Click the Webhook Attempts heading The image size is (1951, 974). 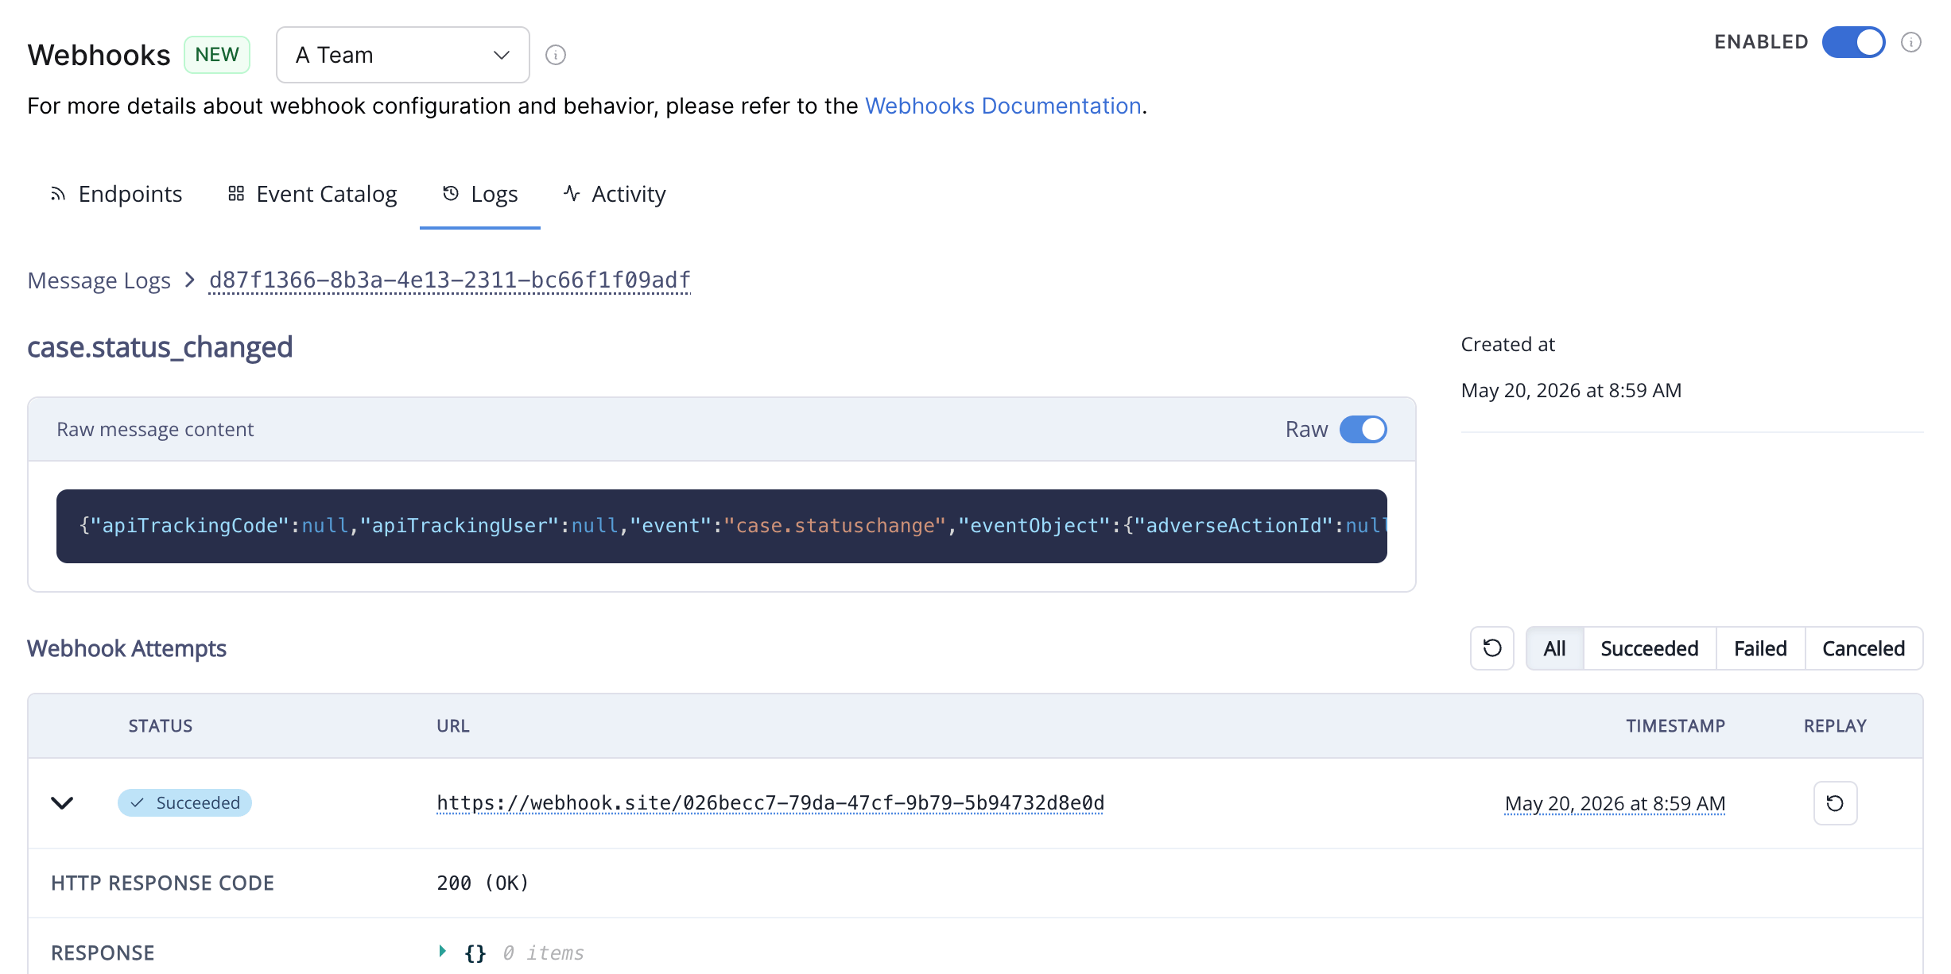[126, 648]
